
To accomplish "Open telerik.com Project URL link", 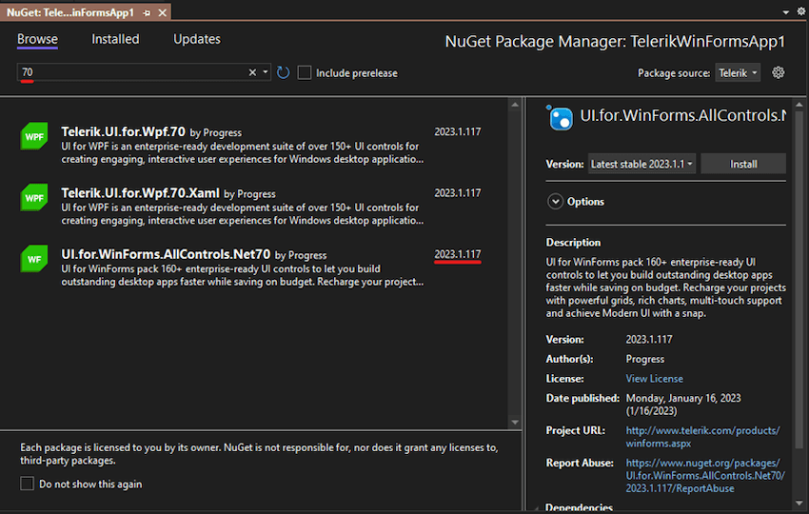I will (702, 437).
